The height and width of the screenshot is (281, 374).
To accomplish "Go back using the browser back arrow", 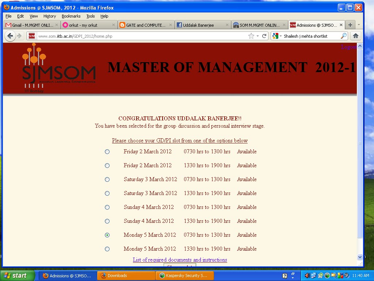I will [10, 36].
